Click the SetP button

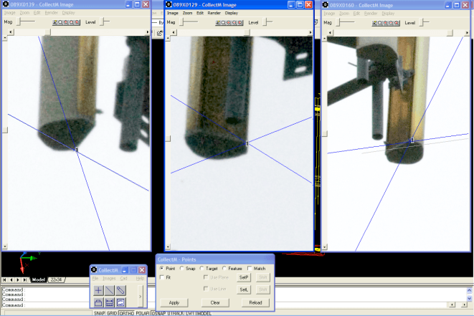pos(244,277)
